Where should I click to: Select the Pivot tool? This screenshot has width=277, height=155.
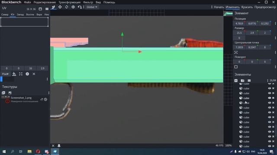click(x=73, y=7)
